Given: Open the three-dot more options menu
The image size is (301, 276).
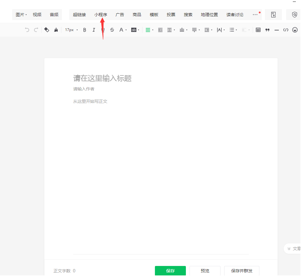Looking at the screenshot, I should click(x=255, y=15).
